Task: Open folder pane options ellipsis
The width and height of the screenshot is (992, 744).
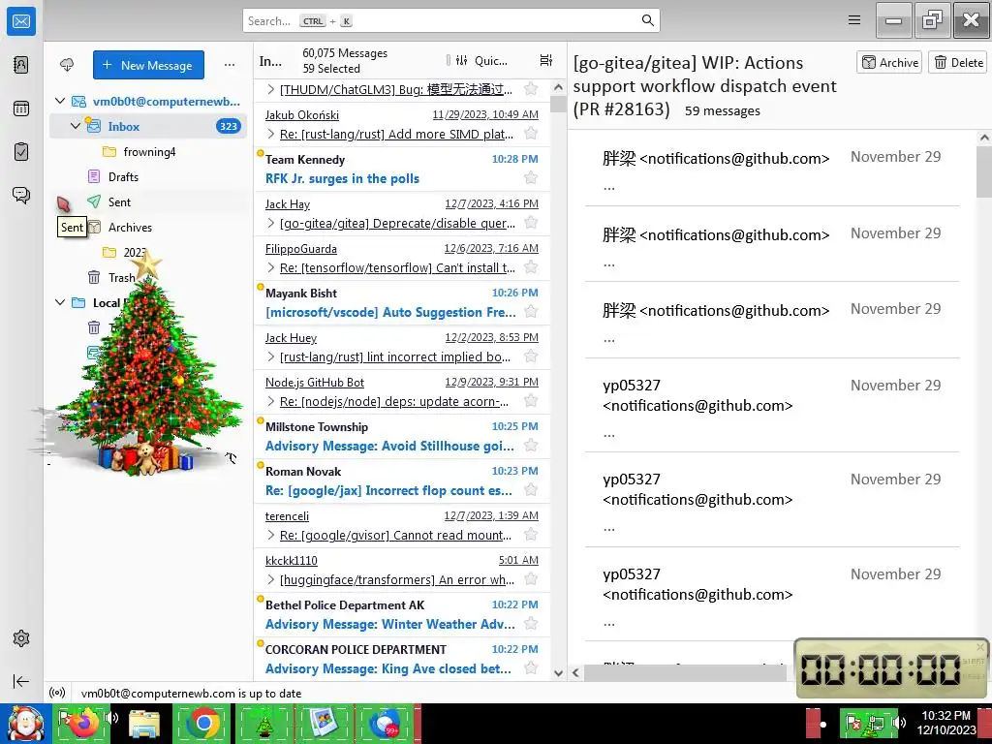Action: (x=230, y=65)
